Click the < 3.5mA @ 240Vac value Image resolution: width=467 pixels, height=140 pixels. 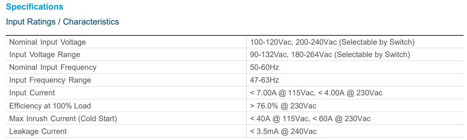click(283, 132)
